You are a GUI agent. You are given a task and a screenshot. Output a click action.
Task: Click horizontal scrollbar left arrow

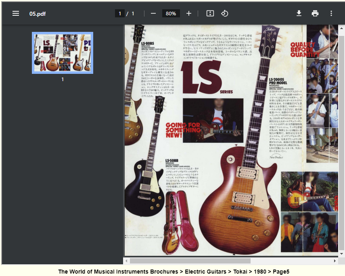coord(126,261)
